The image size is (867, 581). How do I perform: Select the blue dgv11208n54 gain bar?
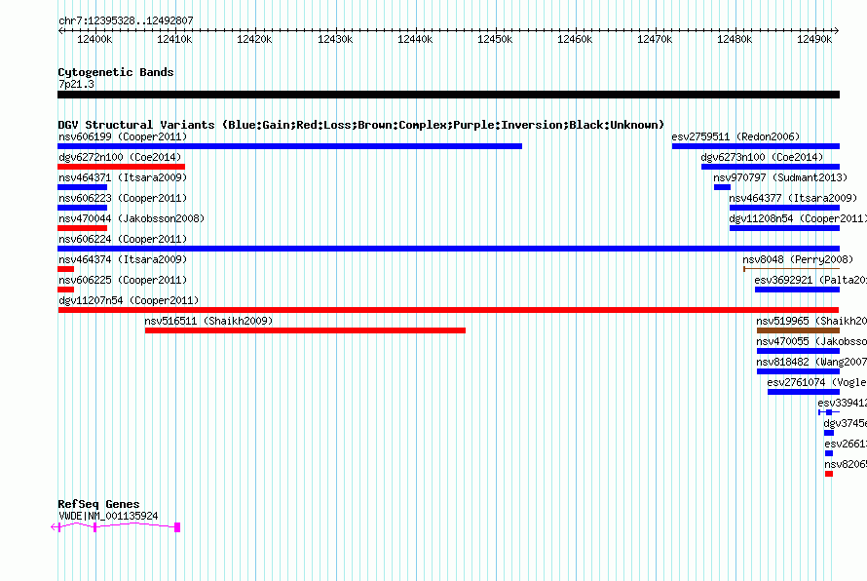pos(784,228)
